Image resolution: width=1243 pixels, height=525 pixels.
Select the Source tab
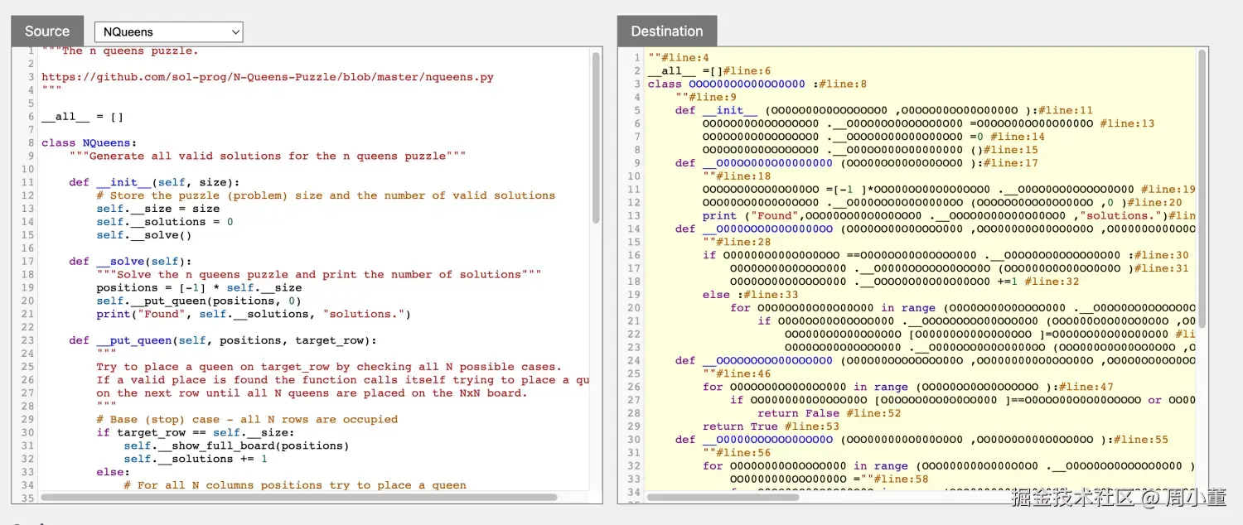point(47,31)
